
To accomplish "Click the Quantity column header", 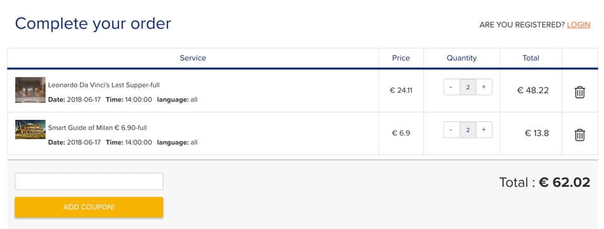I will [461, 58].
